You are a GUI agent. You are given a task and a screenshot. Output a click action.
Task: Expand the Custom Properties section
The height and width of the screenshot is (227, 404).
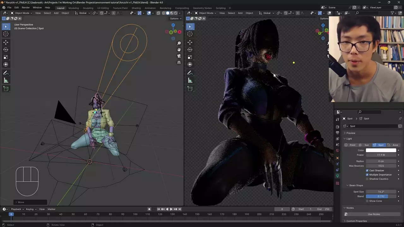coord(356,221)
